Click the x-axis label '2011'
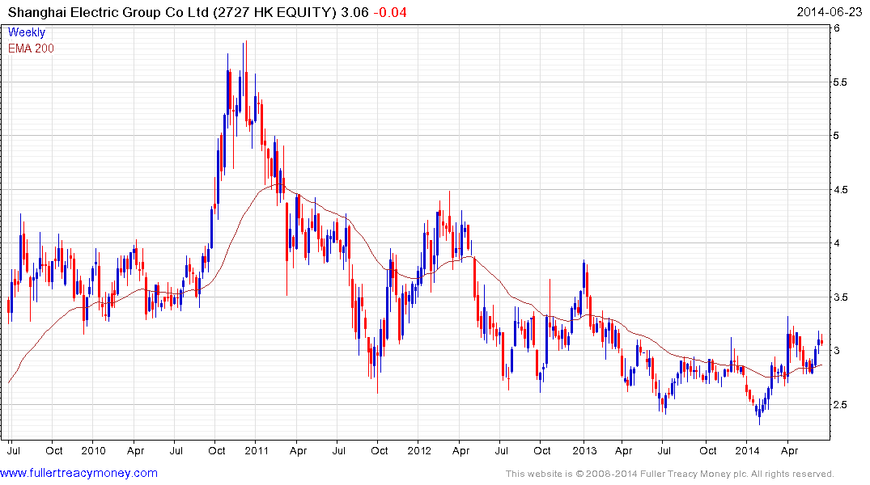The height and width of the screenshot is (485, 870). (256, 450)
